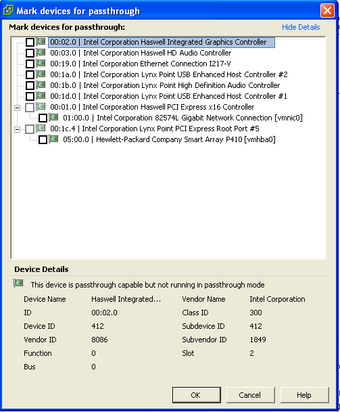Viewport: 340px width, 412px height.
Task: Select the Lynx Point PCI Express Root Port #5 row
Action: coord(155,129)
